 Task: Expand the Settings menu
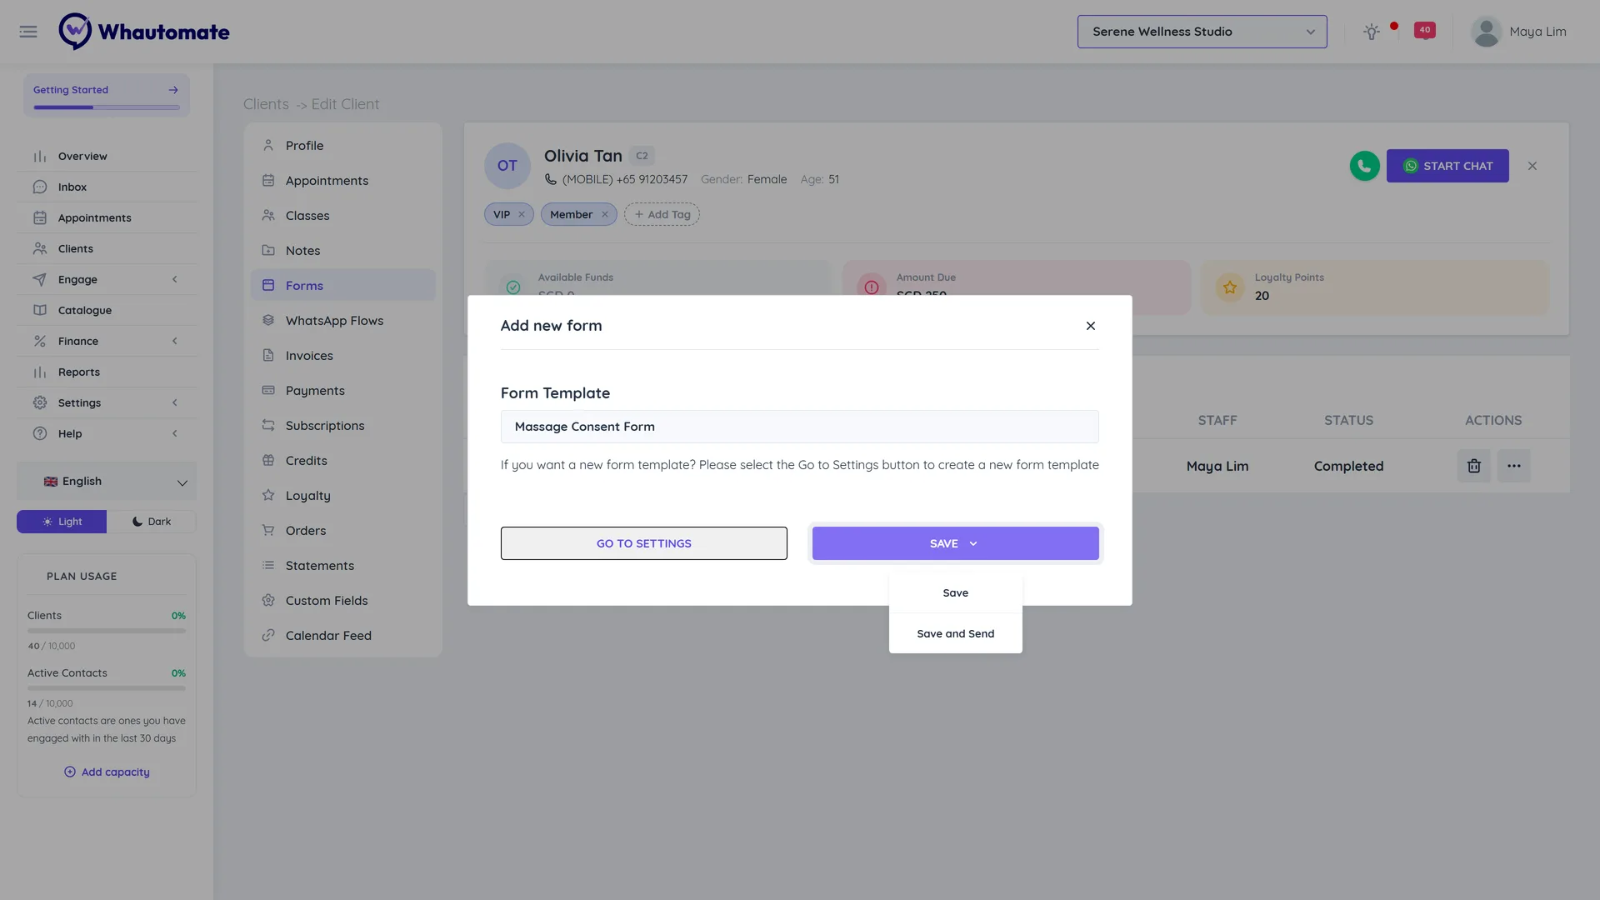pyautogui.click(x=107, y=403)
